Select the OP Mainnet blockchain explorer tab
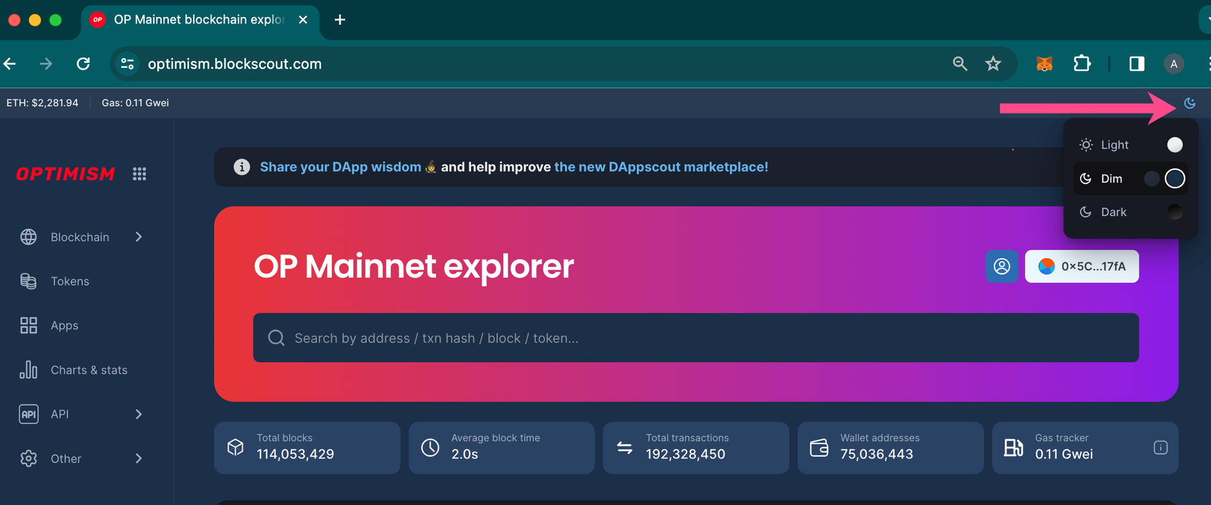This screenshot has width=1211, height=505. click(x=200, y=20)
